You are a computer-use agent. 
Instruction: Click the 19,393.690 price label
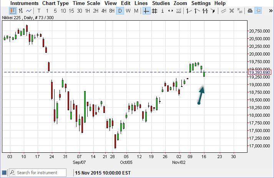click(260, 72)
